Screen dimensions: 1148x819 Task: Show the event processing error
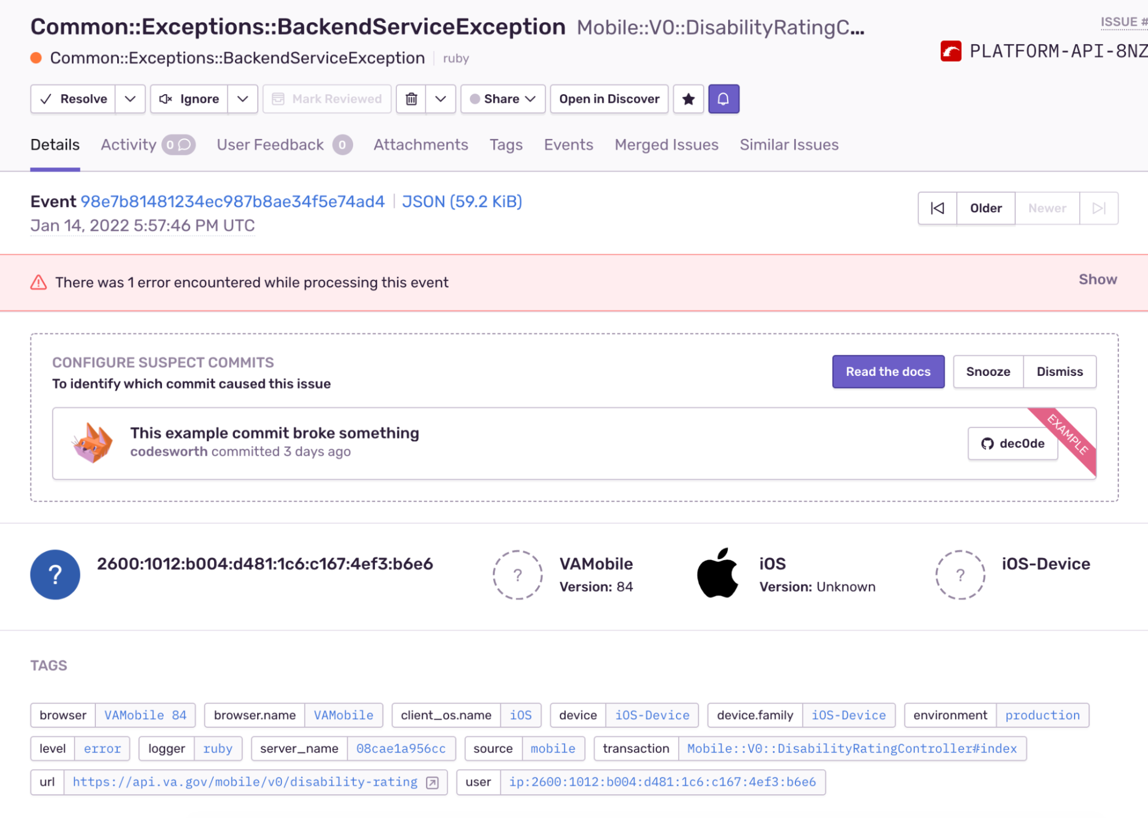[1097, 278]
